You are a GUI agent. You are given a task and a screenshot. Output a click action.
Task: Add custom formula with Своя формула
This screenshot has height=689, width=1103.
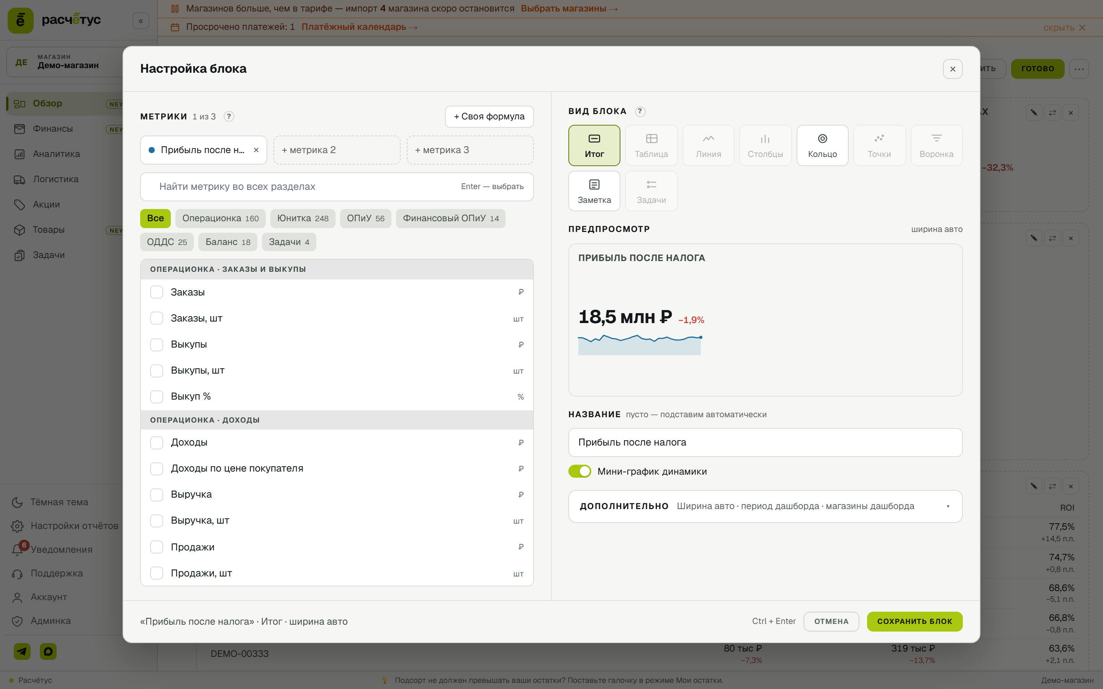489,117
